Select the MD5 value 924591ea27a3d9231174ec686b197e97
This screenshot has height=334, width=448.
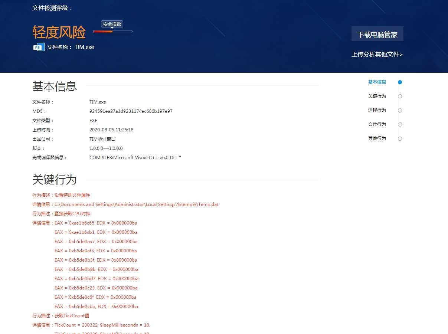pos(131,111)
